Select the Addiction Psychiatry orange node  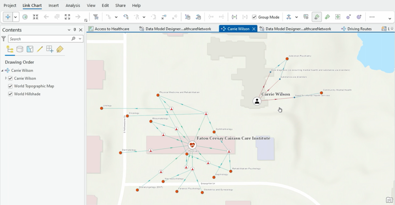coord(287,59)
